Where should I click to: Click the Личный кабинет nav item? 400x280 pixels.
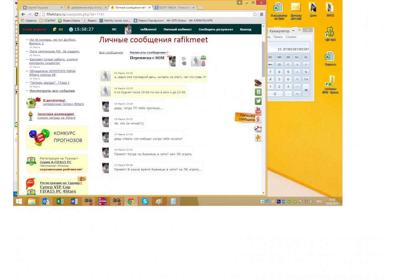click(178, 29)
